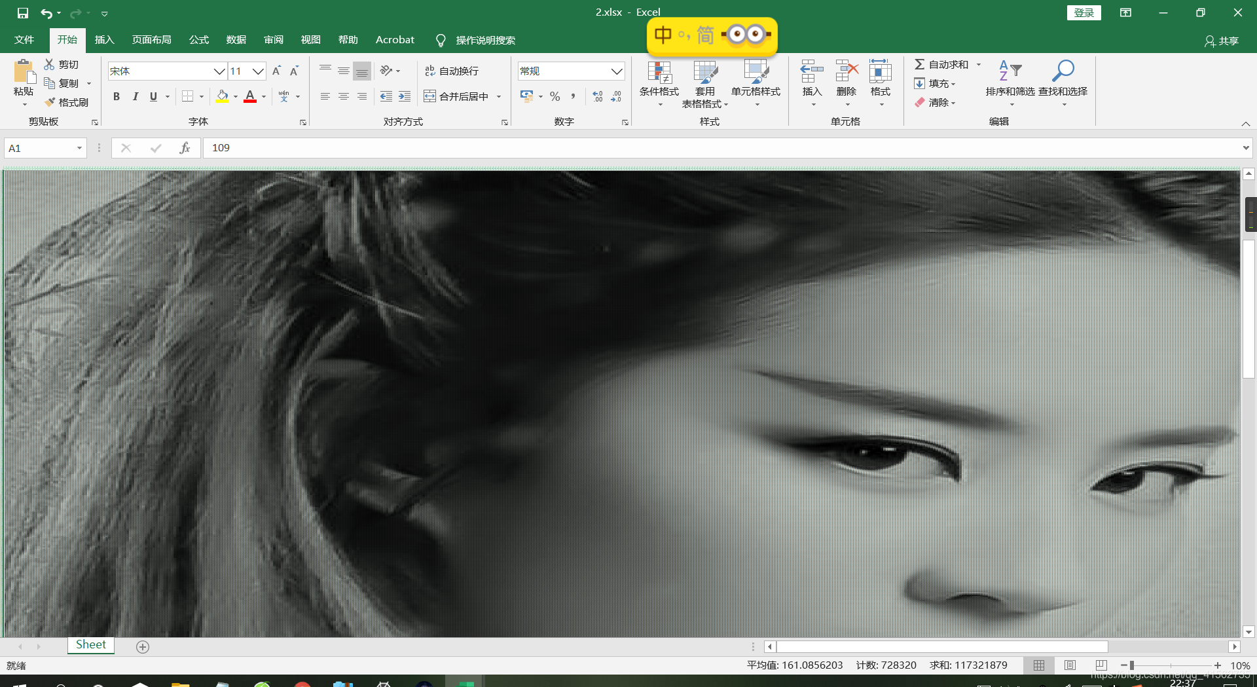
Task: Toggle bold formatting
Action: pyautogui.click(x=117, y=96)
